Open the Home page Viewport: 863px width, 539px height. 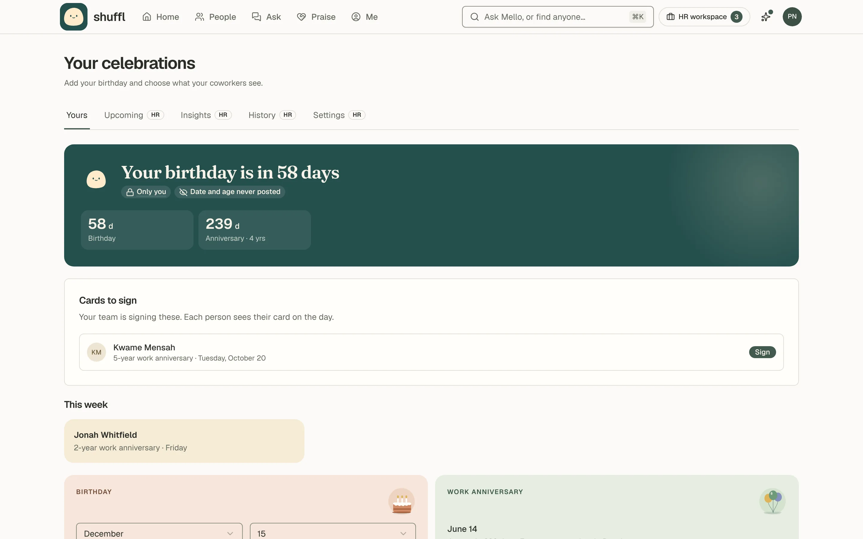pos(161,17)
